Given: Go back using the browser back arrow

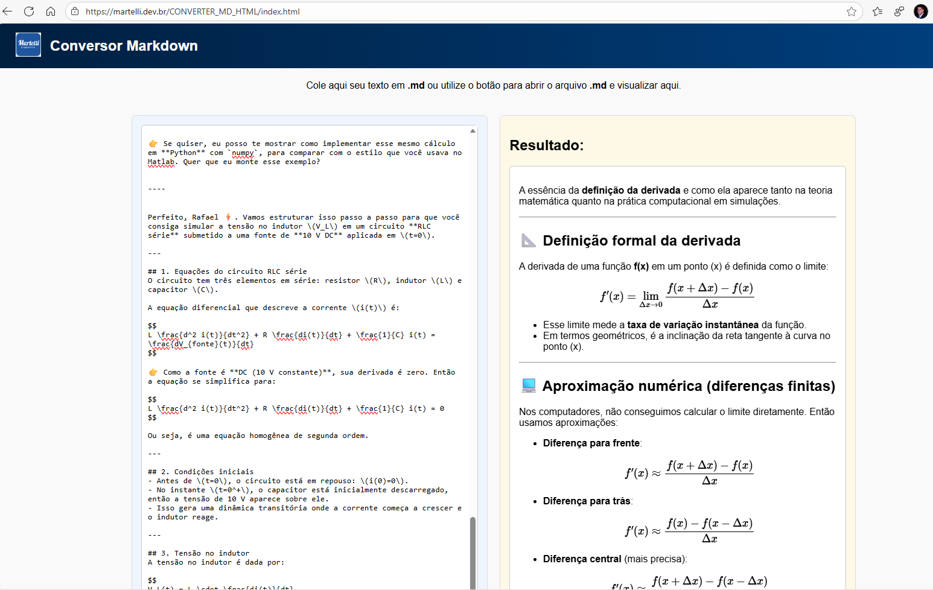Looking at the screenshot, I should pos(8,11).
